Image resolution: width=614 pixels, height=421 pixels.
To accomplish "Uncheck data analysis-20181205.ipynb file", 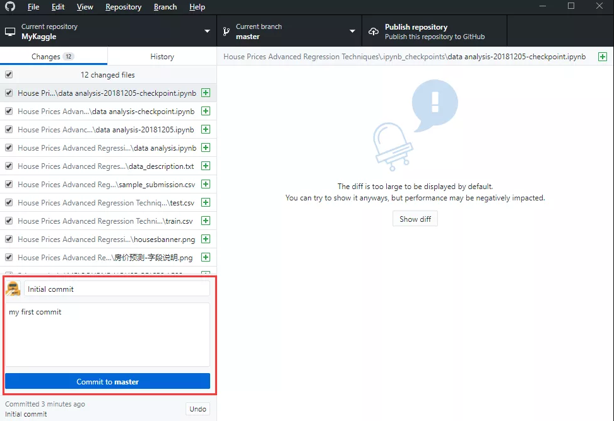I will tap(9, 129).
